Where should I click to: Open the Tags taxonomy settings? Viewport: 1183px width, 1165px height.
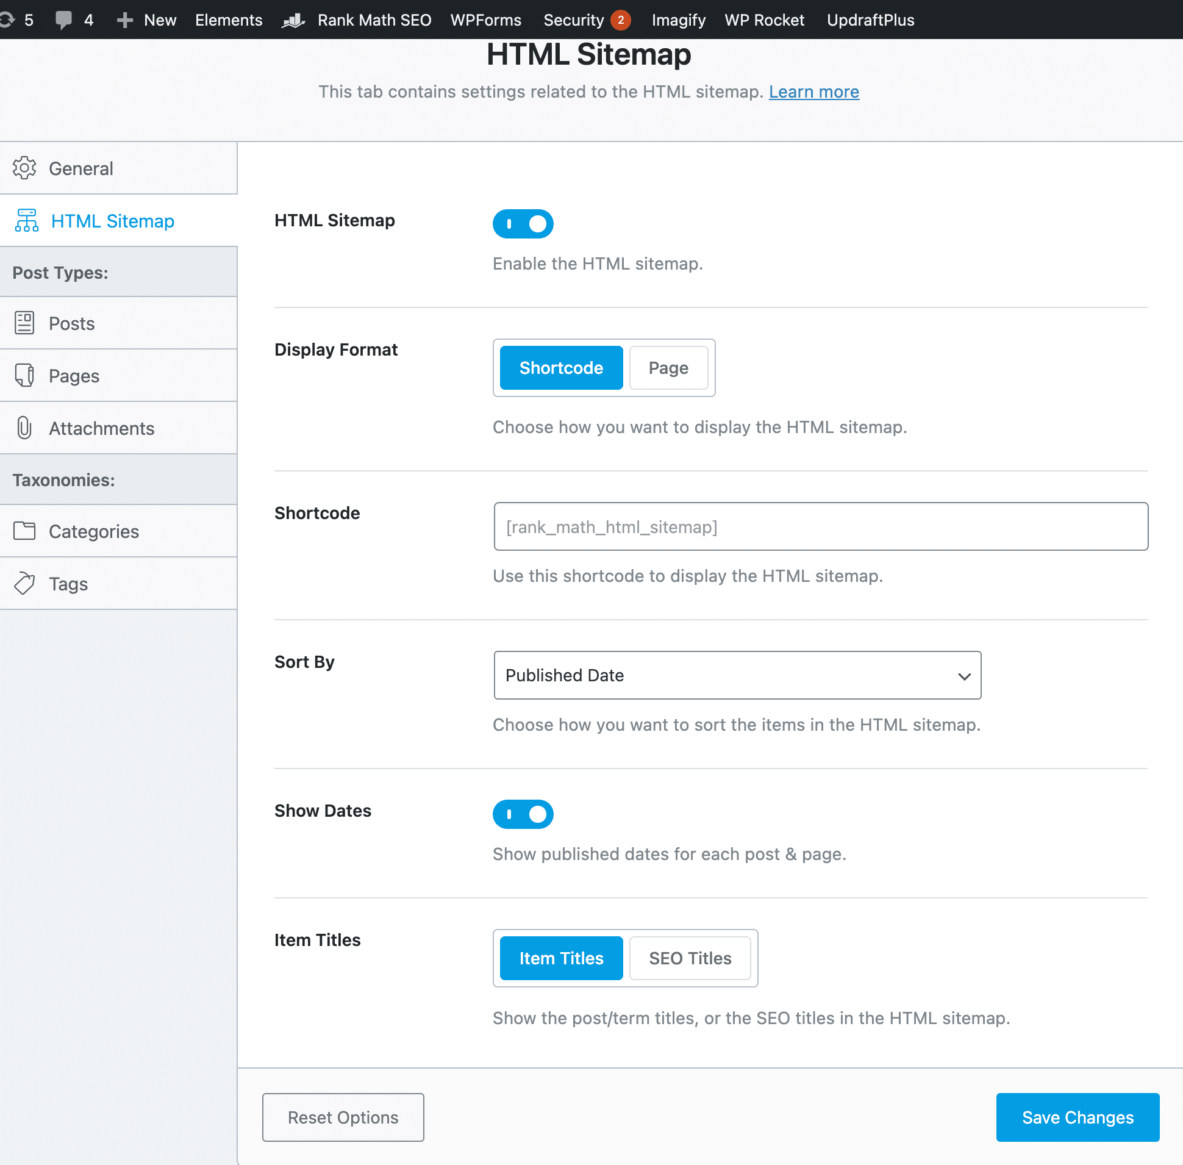tap(68, 584)
